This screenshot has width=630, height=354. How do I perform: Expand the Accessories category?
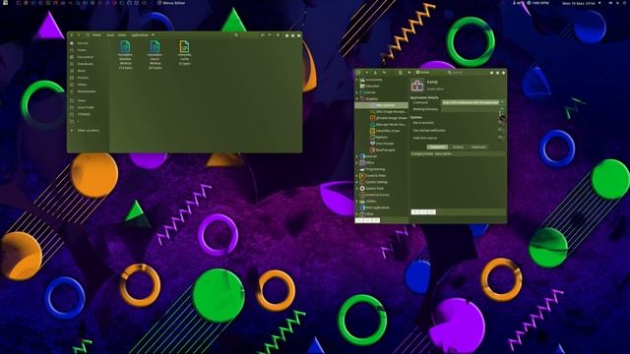pos(356,80)
